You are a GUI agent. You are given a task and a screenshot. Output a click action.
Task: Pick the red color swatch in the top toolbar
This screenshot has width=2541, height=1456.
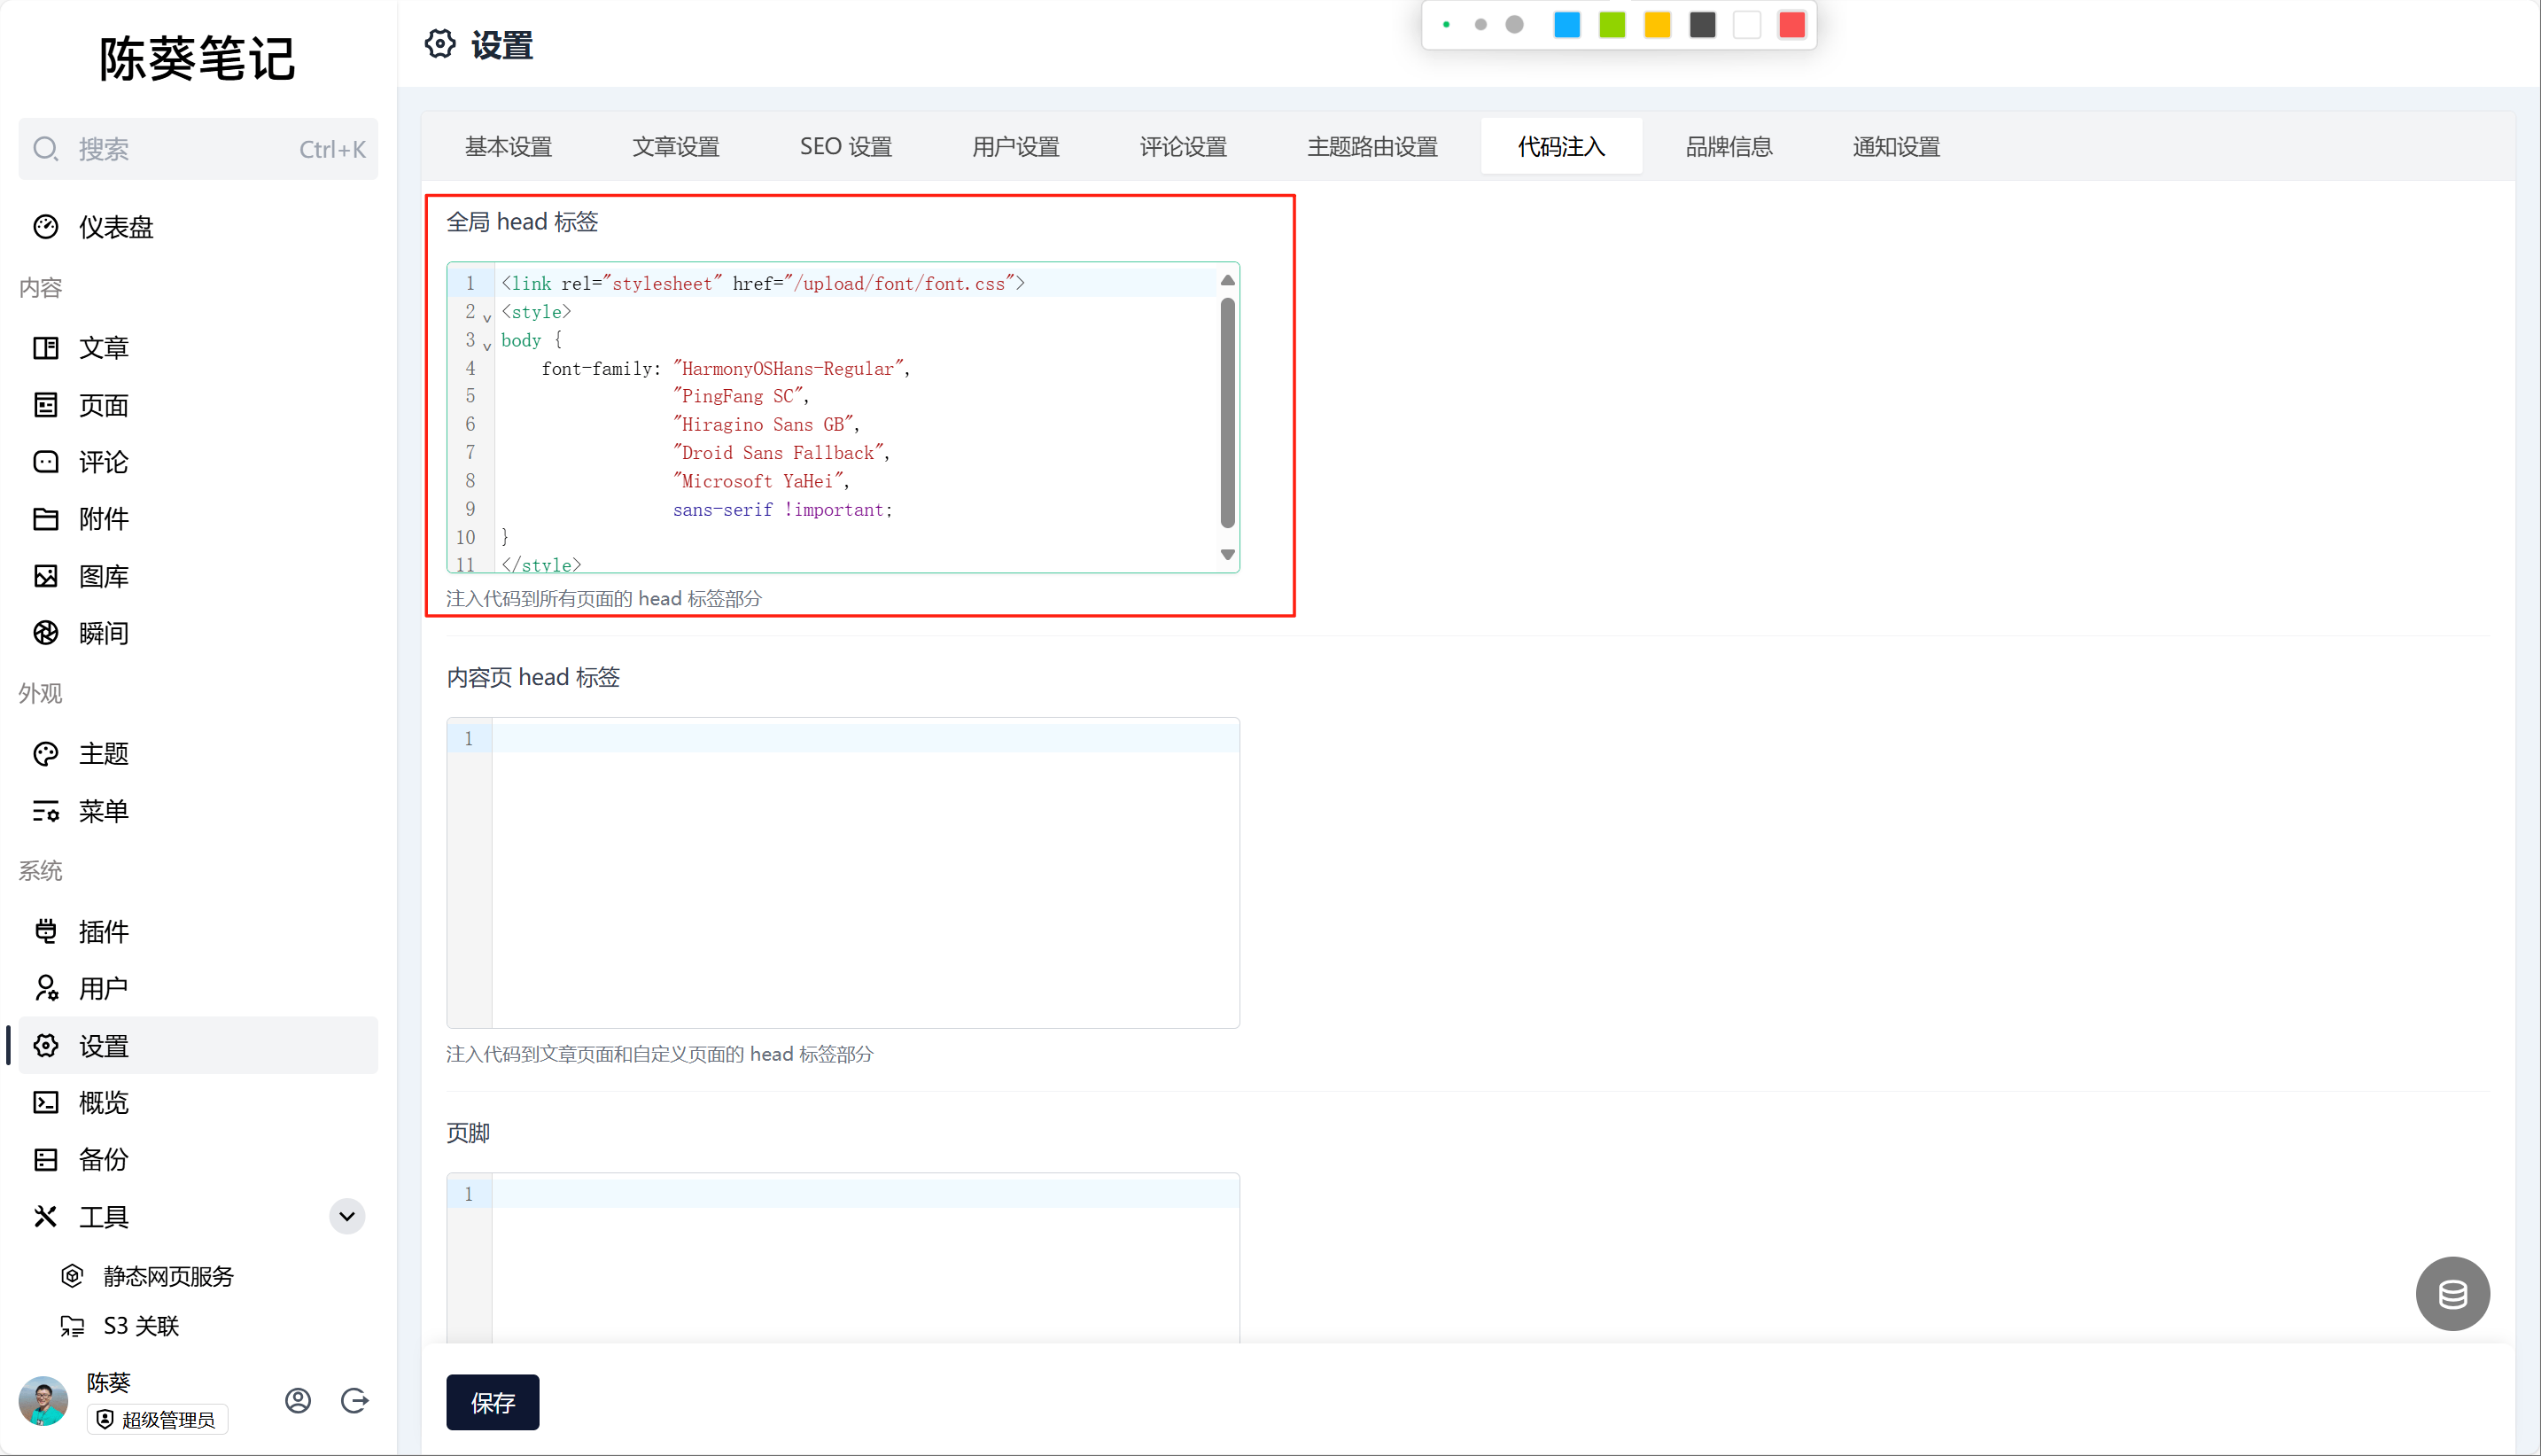point(1791,25)
